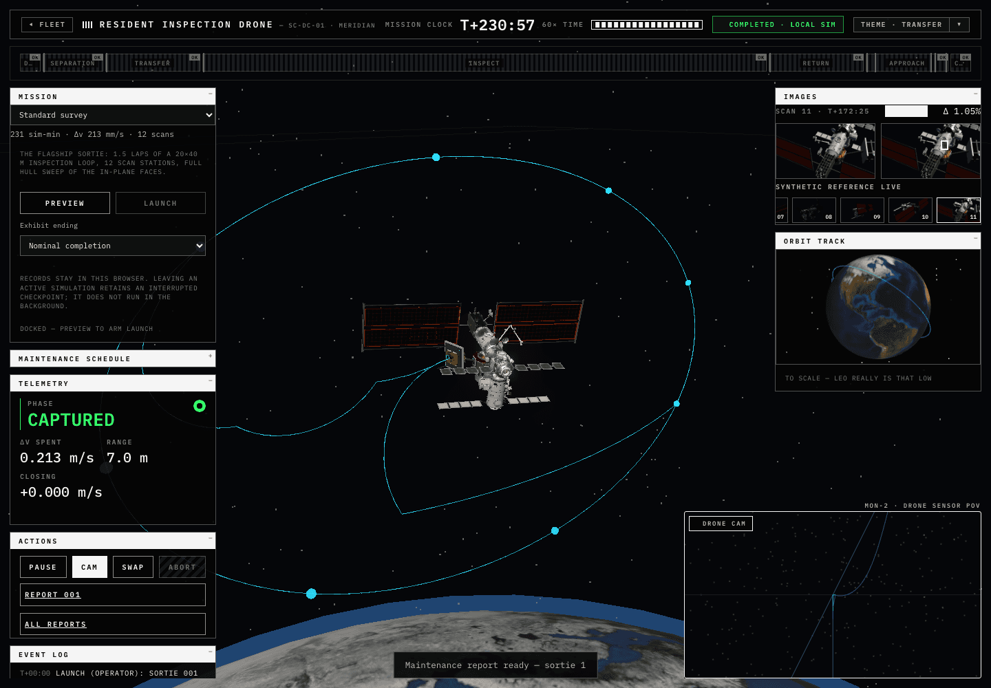Open Report 001 link
991x688 pixels.
pyautogui.click(x=113, y=594)
